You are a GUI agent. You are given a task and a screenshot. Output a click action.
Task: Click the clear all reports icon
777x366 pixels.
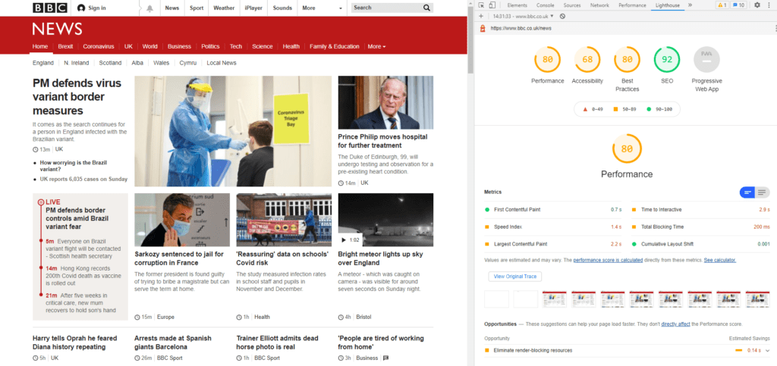click(562, 16)
